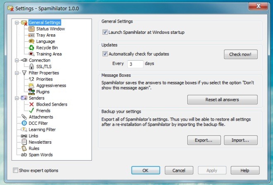This screenshot has width=273, height=185.
Task: Click Reset all answers button
Action: coord(223,100)
